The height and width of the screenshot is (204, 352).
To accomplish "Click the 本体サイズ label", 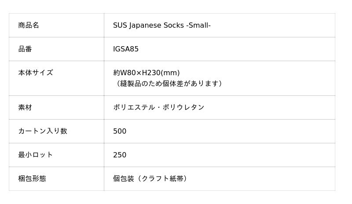I will (36, 73).
